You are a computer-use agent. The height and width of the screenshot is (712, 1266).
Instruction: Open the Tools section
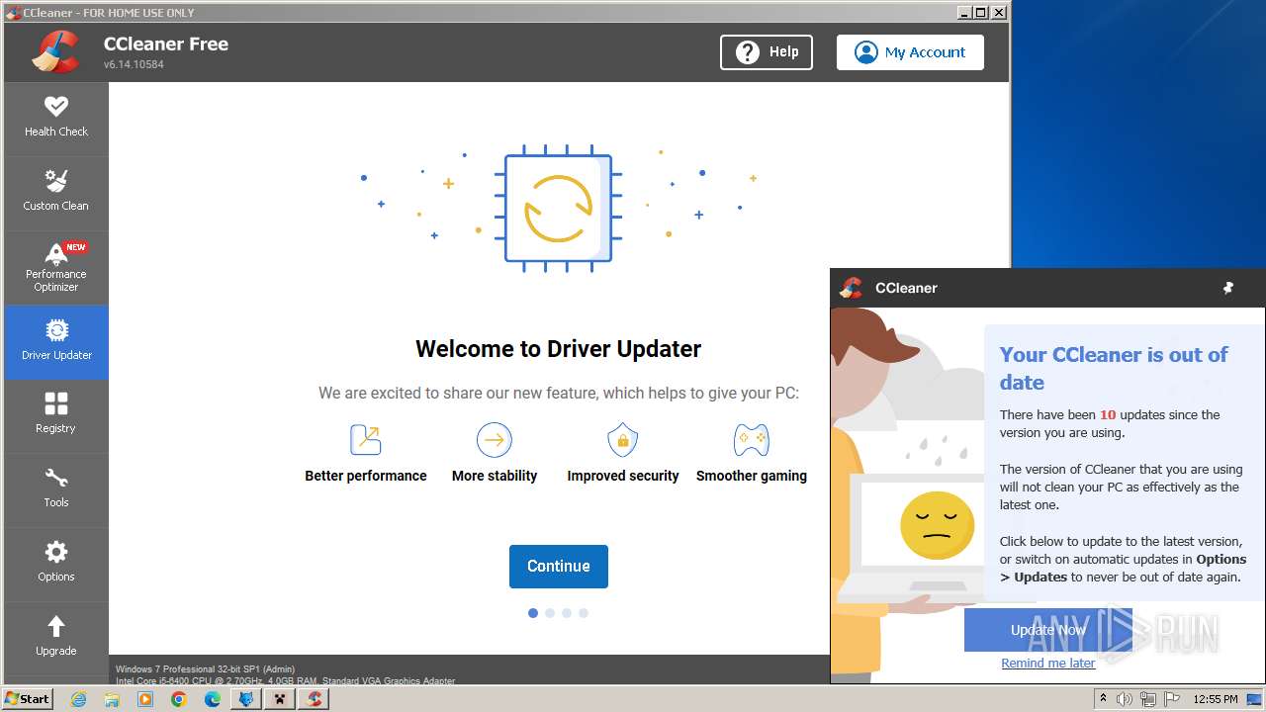(56, 489)
